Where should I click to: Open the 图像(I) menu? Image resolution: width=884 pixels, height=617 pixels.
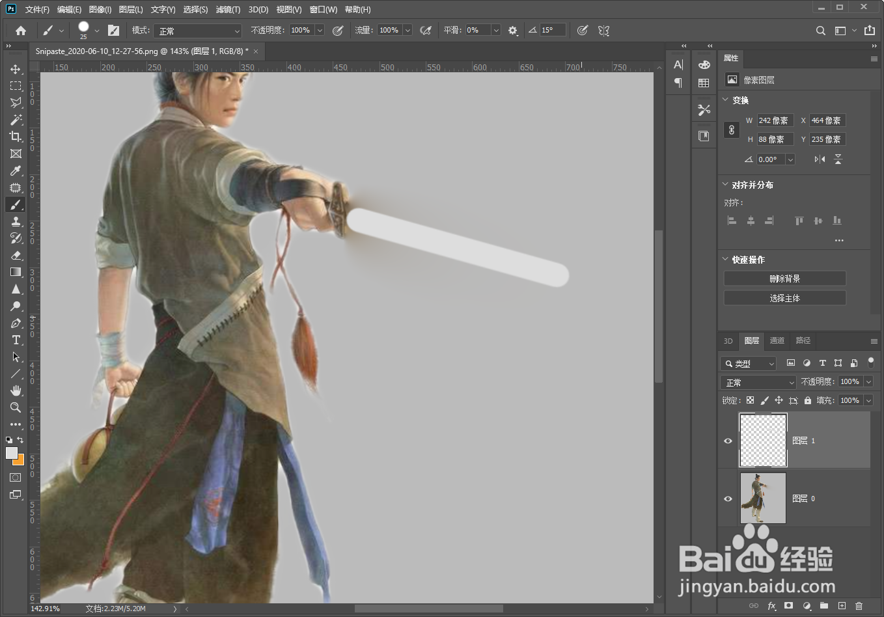[100, 9]
